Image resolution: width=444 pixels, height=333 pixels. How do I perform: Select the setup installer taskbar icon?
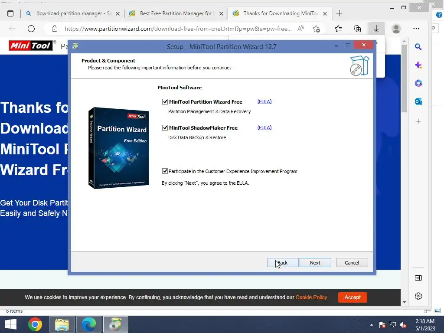pyautogui.click(x=115, y=324)
